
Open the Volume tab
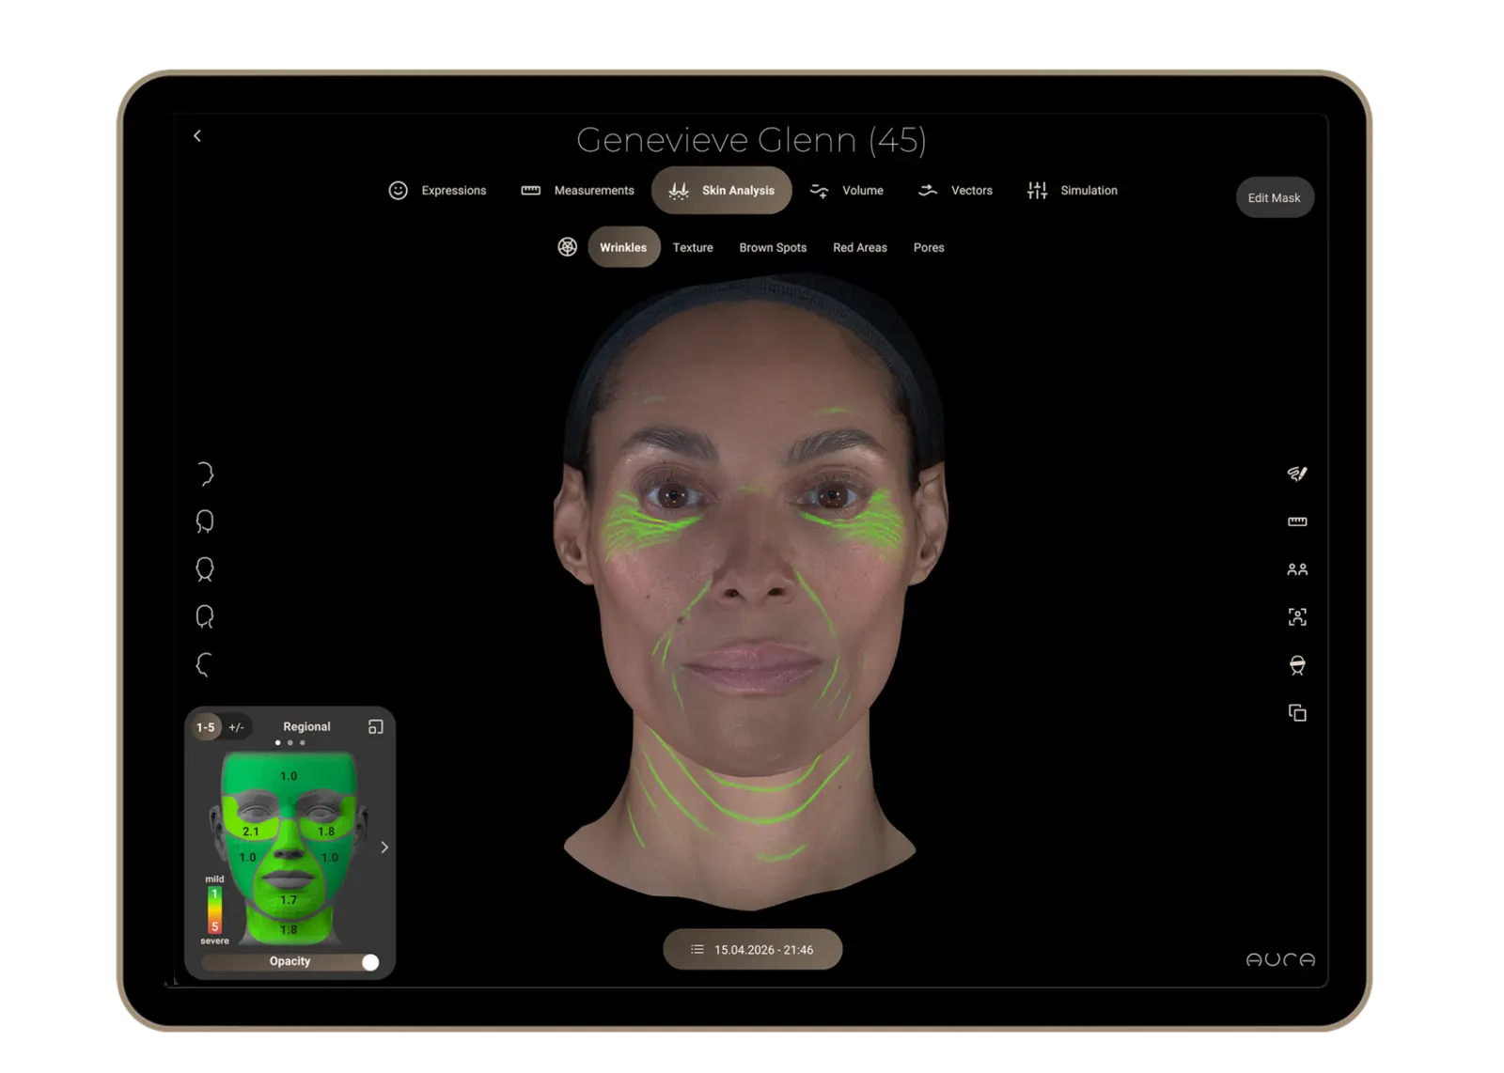[x=847, y=191]
